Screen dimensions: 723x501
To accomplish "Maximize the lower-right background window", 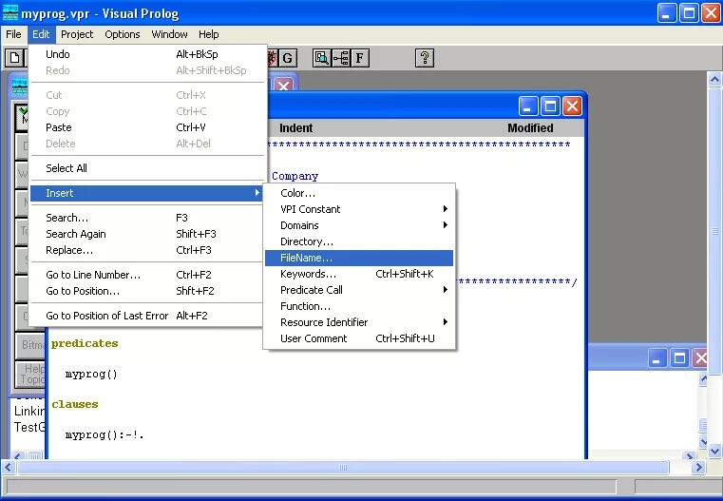I will 679,358.
